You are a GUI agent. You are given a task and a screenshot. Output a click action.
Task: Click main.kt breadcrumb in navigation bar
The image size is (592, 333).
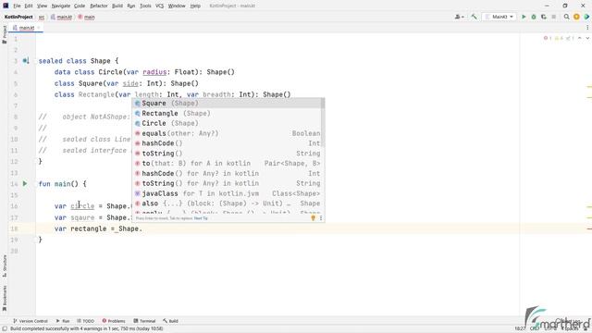point(62,17)
